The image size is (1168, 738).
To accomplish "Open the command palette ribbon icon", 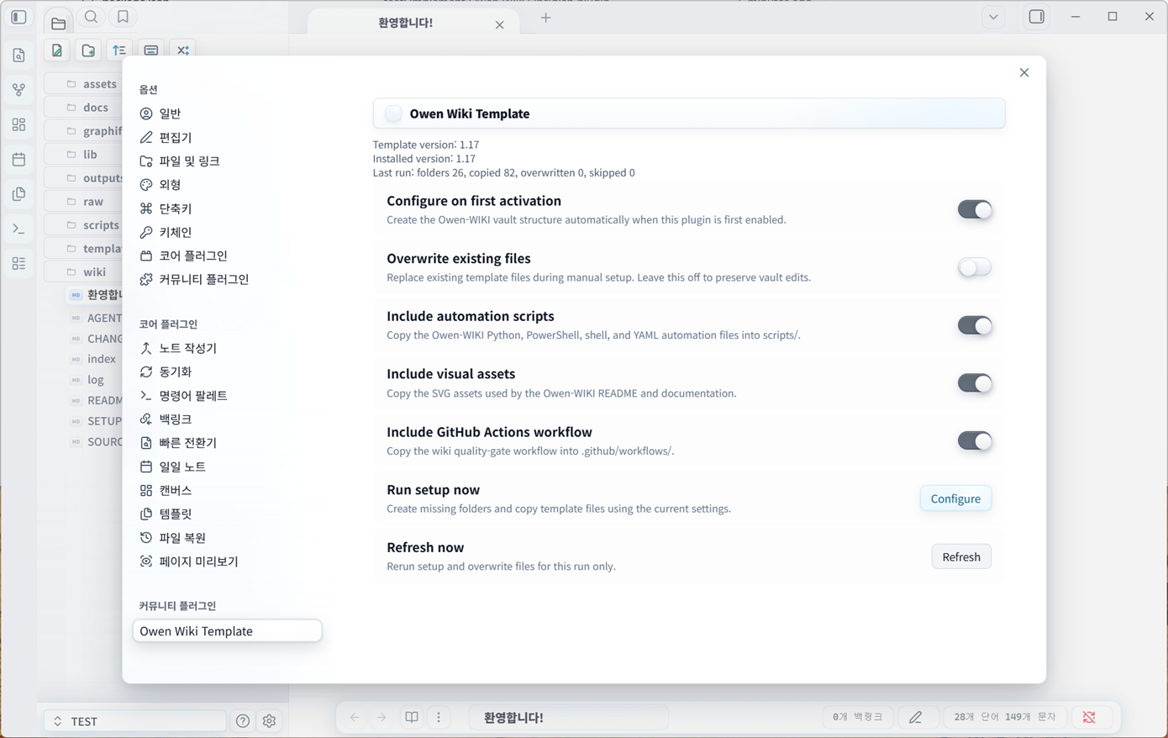I will pos(18,229).
